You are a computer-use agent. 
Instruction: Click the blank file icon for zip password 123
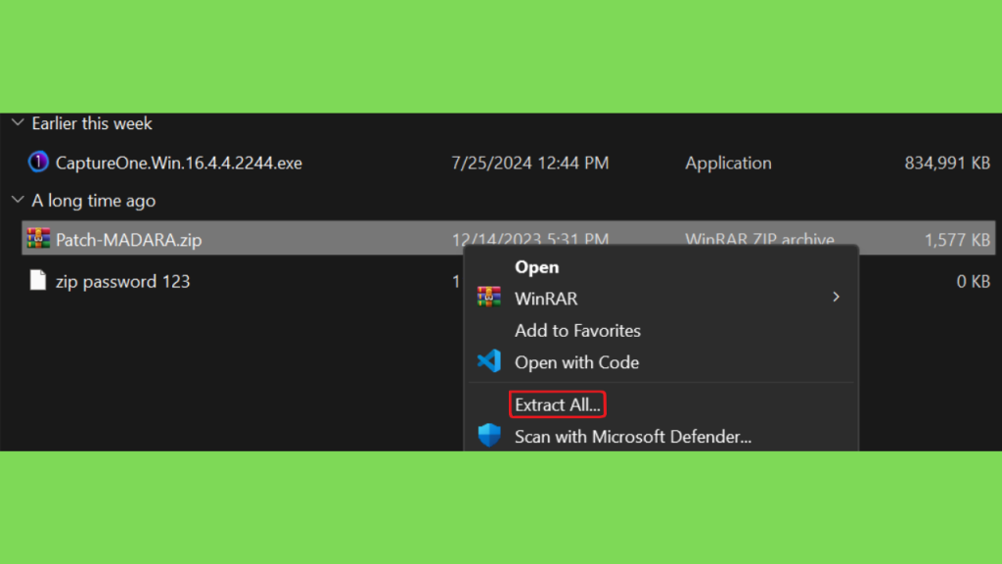[38, 280]
